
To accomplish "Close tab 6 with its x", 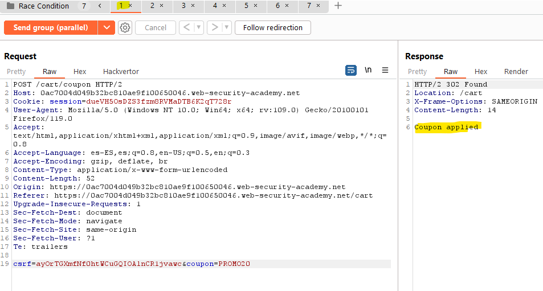I will [x=287, y=6].
